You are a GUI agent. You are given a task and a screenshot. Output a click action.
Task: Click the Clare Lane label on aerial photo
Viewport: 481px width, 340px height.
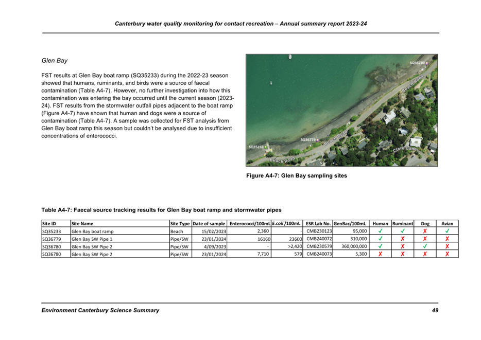pos(406,150)
